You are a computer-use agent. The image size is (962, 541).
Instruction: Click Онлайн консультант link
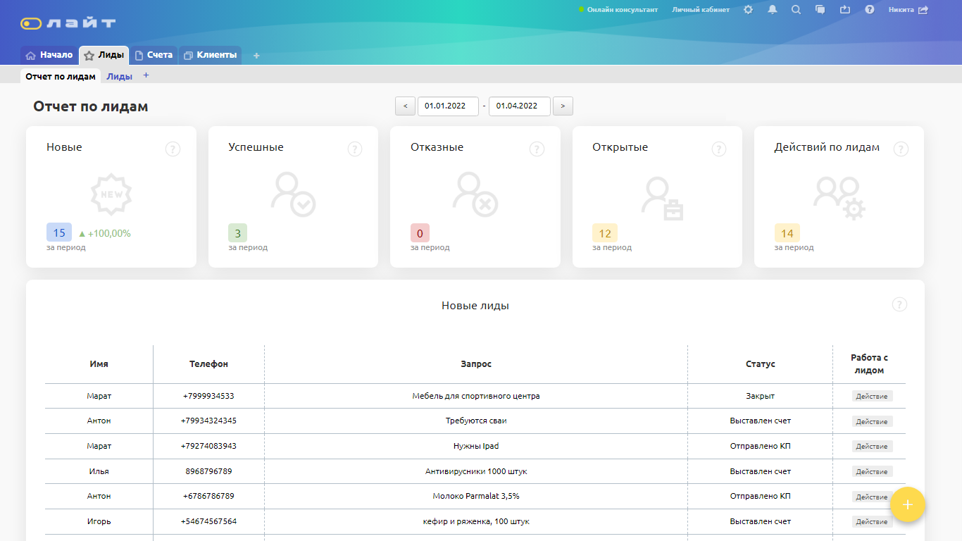coord(622,10)
